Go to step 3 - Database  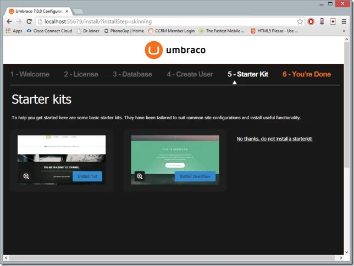point(132,74)
